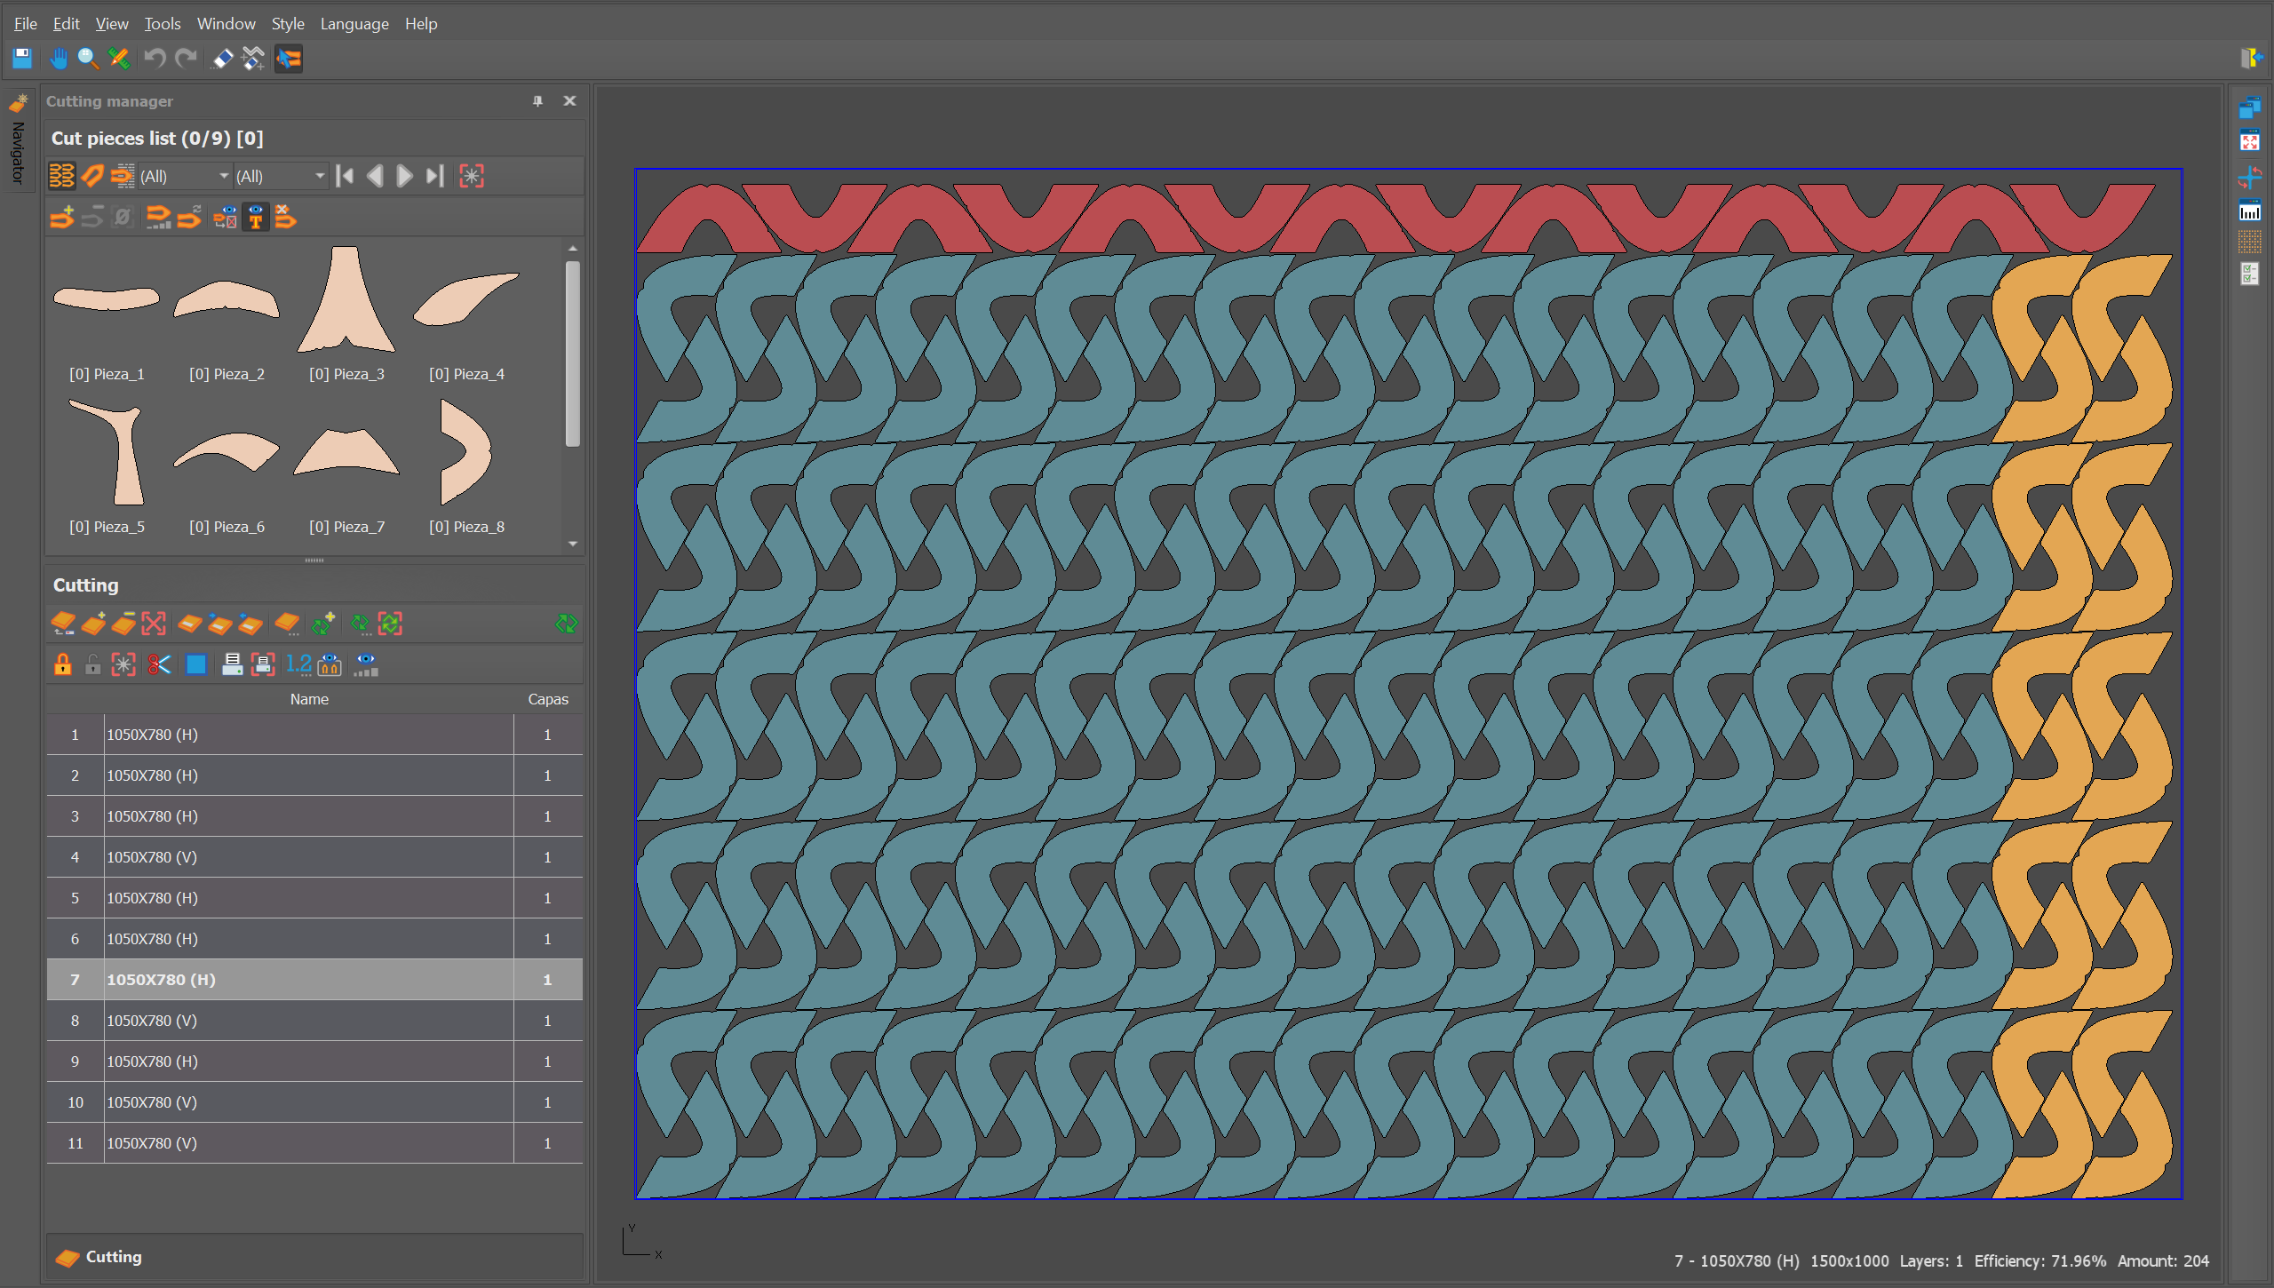Click the red scissors cut icon
Screen dimensions: 2274x1288
click(159, 664)
